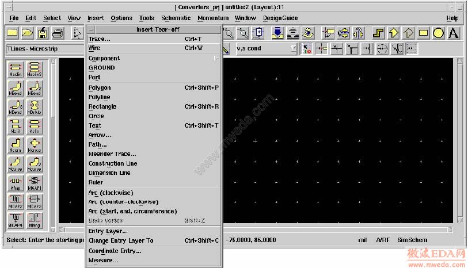Image resolution: width=468 pixels, height=268 pixels.
Task: Click the blue download arrow toolbar icon
Action: [277, 33]
